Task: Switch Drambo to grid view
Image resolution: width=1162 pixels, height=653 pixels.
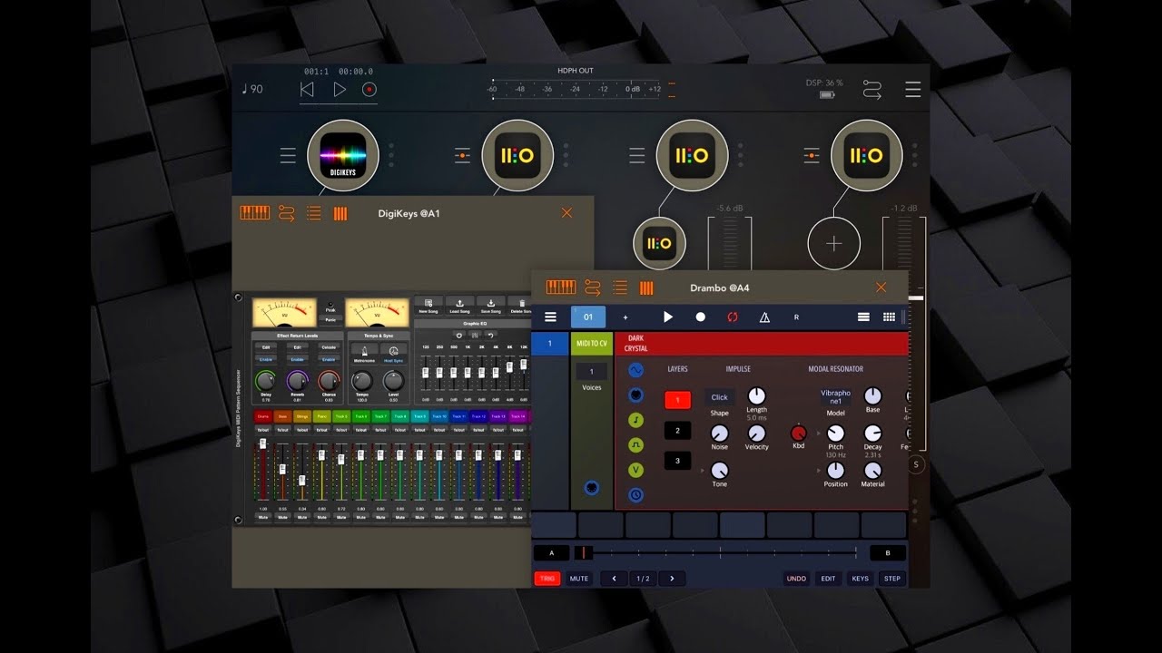Action: click(x=889, y=317)
